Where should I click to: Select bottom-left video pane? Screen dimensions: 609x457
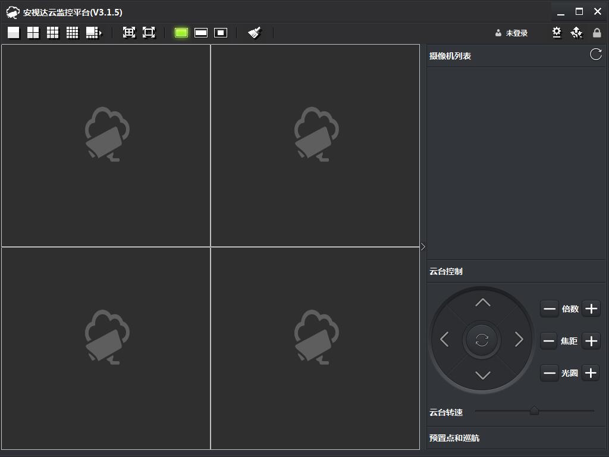point(106,348)
